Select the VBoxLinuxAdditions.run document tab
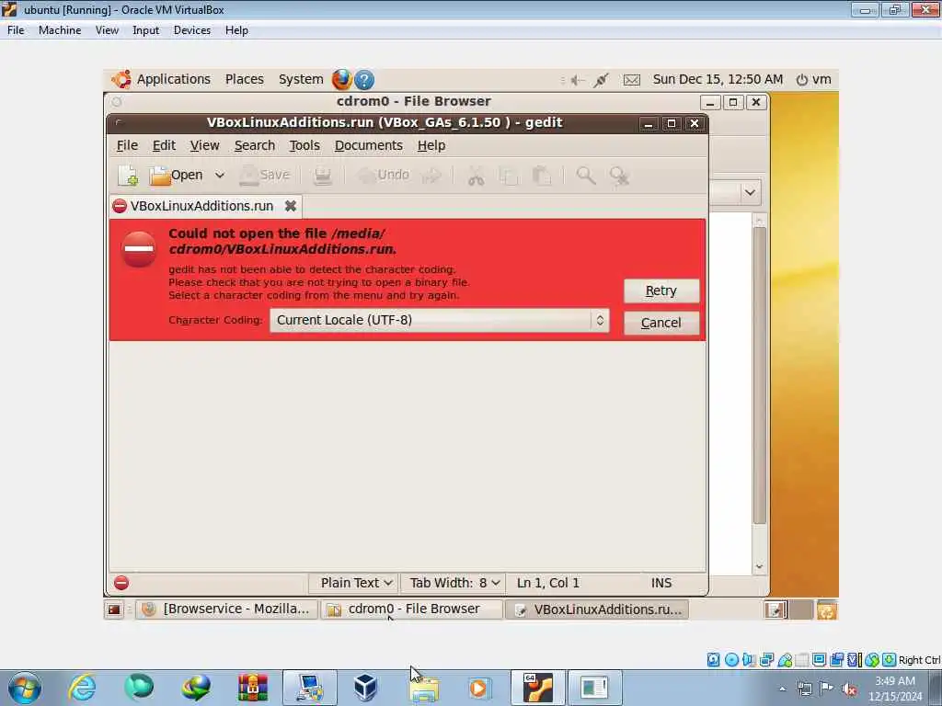Viewport: 942px width, 706px height. point(201,206)
